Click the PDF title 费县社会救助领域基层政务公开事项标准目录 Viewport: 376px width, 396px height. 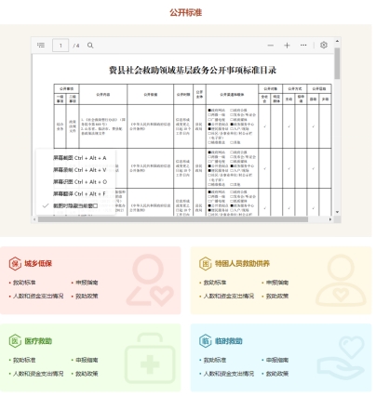[193, 71]
